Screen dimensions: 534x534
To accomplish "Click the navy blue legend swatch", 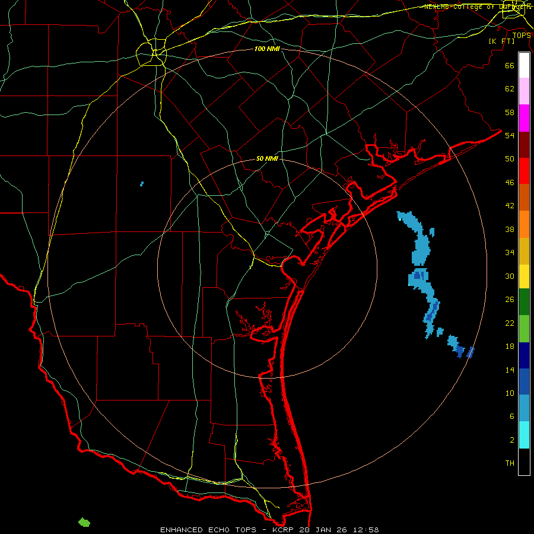I will 524,355.
